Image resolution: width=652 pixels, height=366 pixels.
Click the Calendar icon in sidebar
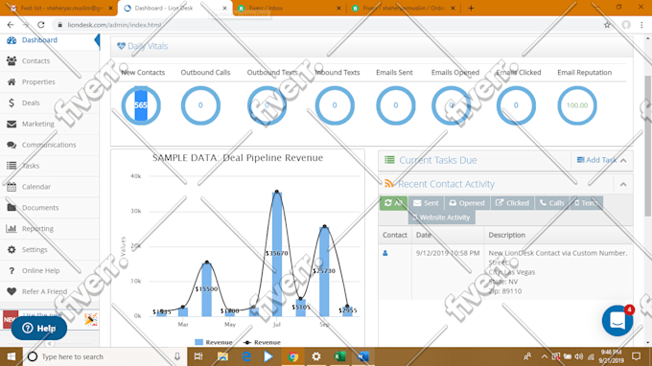coord(12,187)
